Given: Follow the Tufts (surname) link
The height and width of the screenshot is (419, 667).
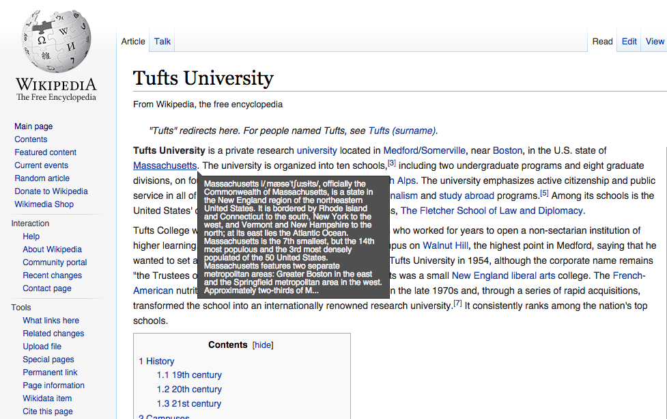Looking at the screenshot, I should point(402,131).
